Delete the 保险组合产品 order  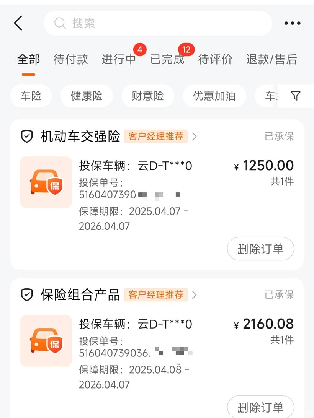260,407
